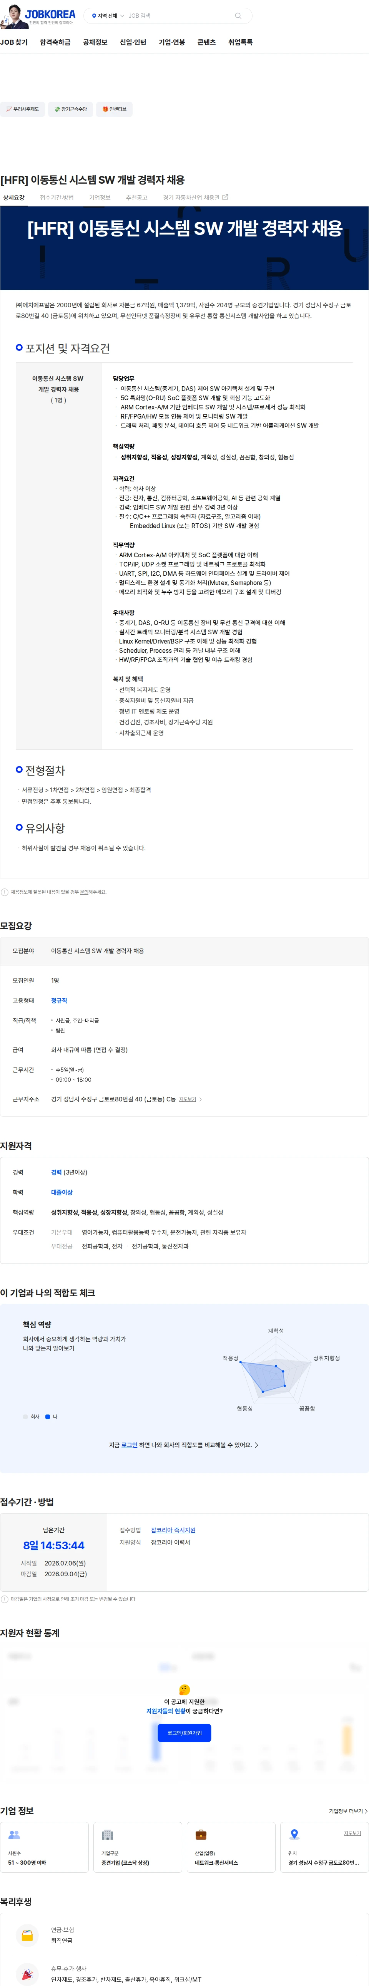
Task: Click the 경력 requirement link
Action: click(56, 1173)
